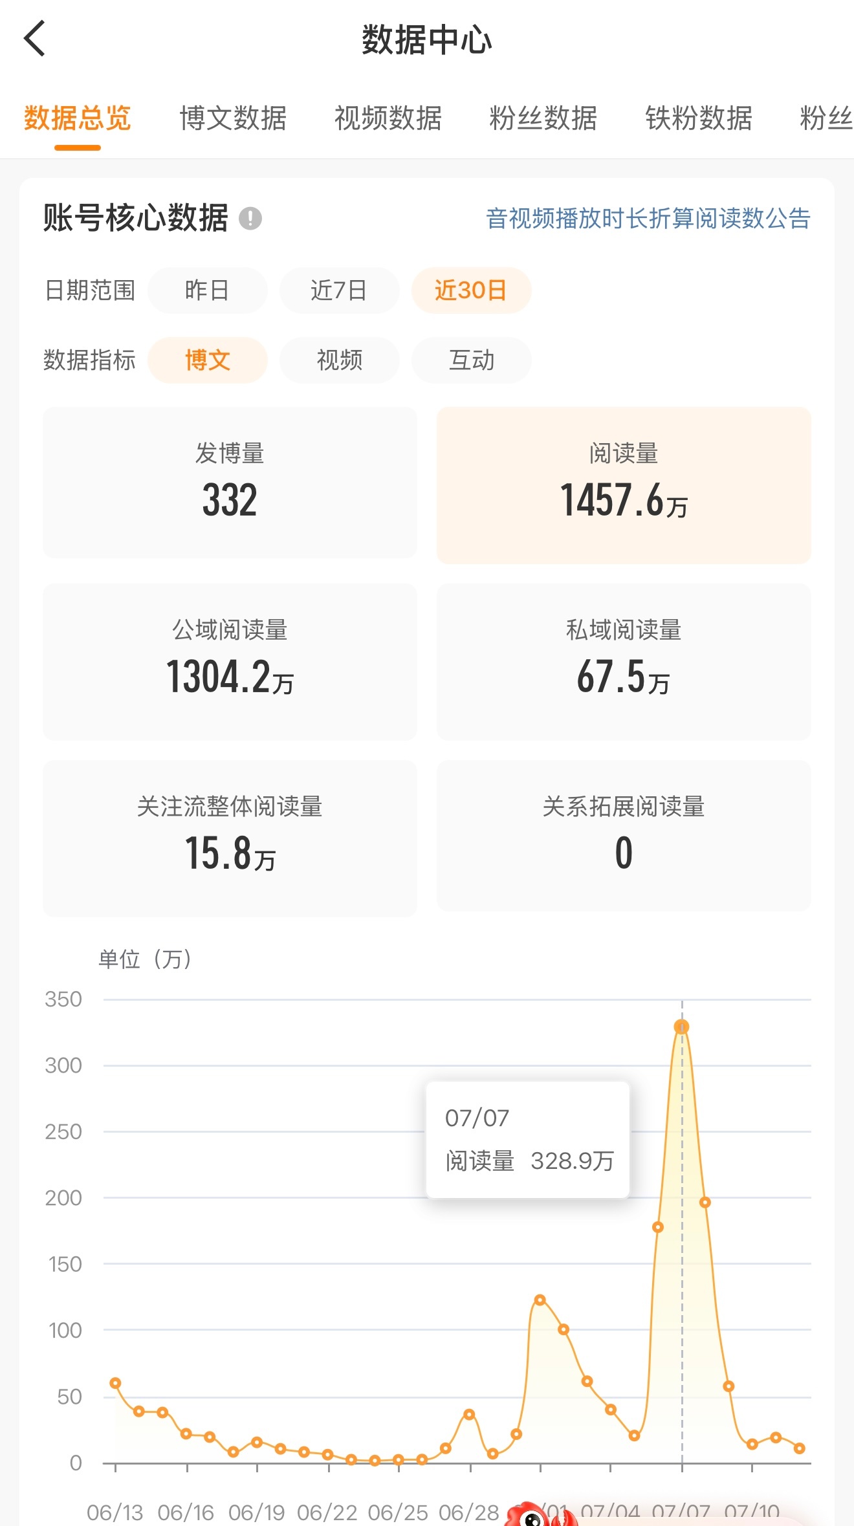
Task: Click the 328.9万 tooltip value
Action: [572, 1161]
